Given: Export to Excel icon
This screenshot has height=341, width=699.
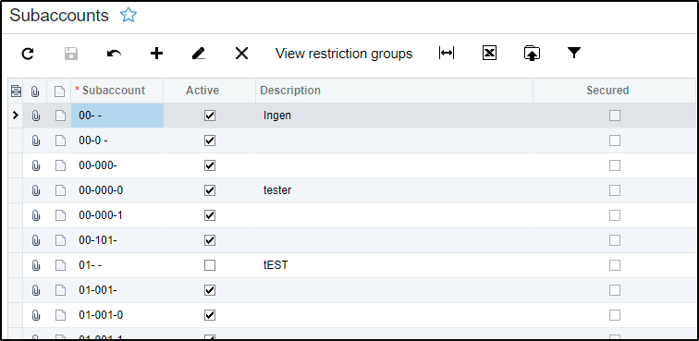Looking at the screenshot, I should tap(489, 54).
